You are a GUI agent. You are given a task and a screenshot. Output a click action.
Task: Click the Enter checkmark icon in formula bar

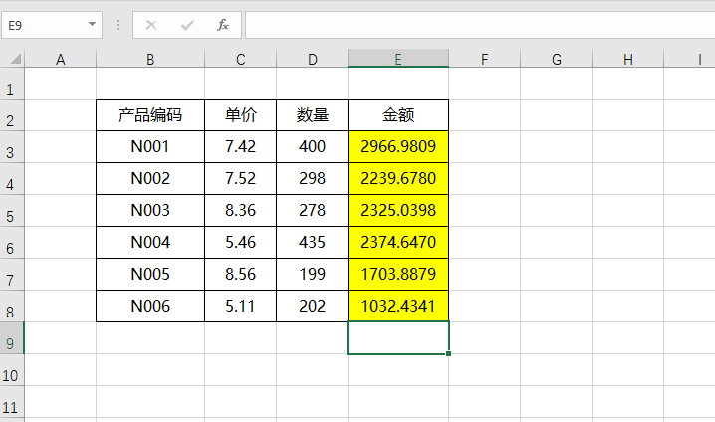tap(187, 24)
